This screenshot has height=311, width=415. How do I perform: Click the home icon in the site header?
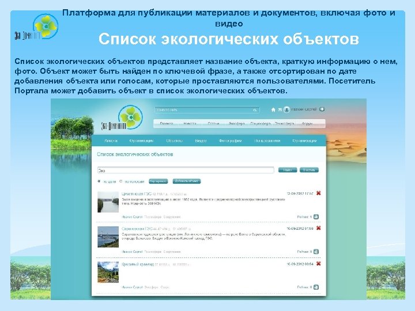(x=273, y=110)
